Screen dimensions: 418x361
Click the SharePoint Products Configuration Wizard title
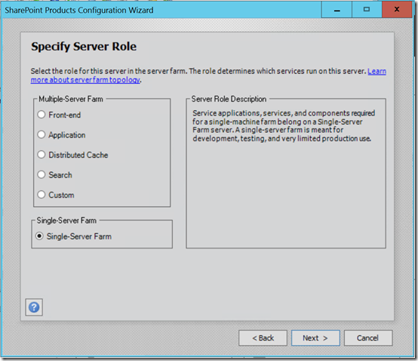(x=79, y=10)
